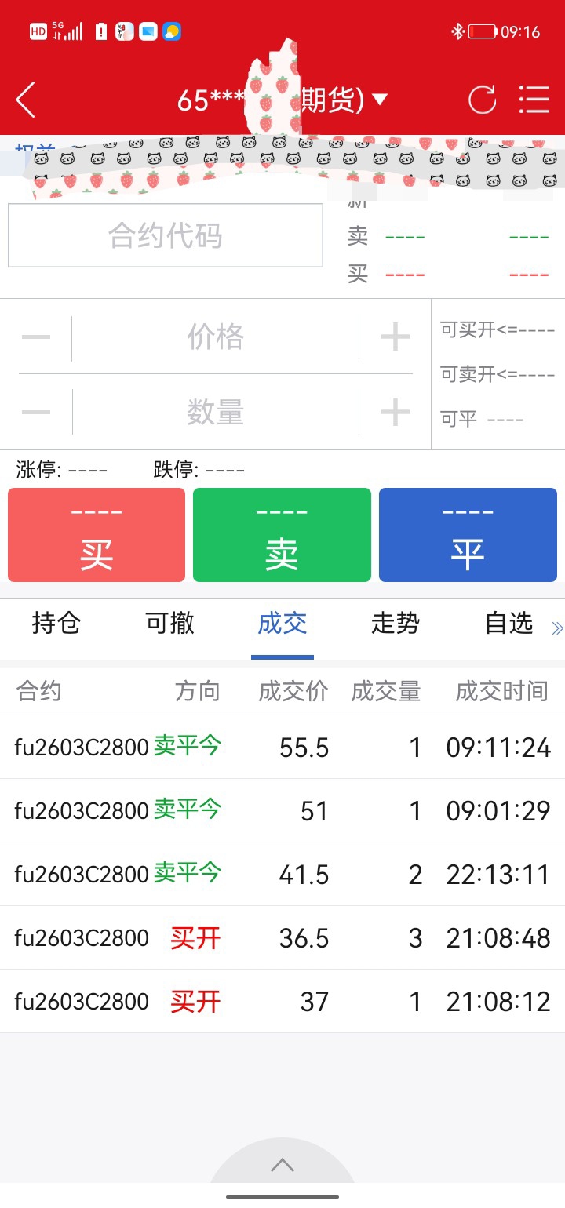Select trade row at 22:13:11

(282, 874)
